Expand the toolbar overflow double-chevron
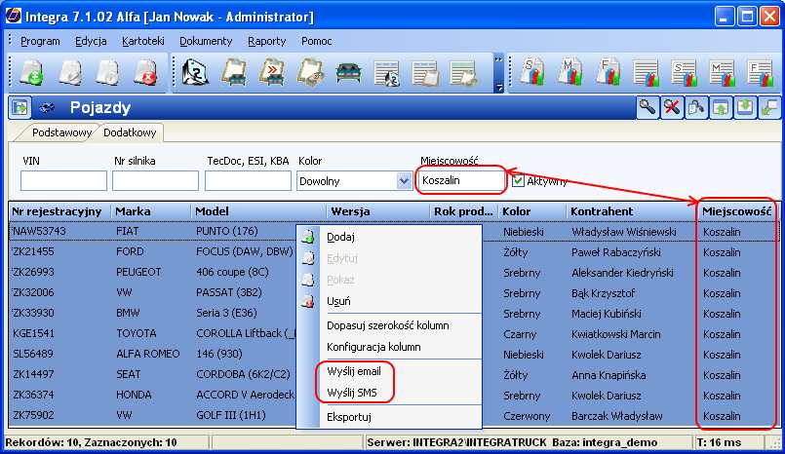This screenshot has height=454, width=785. point(498,59)
